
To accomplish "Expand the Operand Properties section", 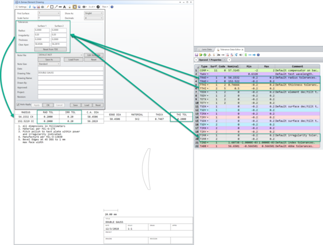I will pyautogui.click(x=196, y=60).
